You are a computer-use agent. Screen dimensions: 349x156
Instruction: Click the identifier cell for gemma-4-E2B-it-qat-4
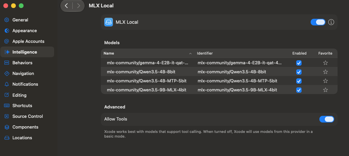(240, 63)
